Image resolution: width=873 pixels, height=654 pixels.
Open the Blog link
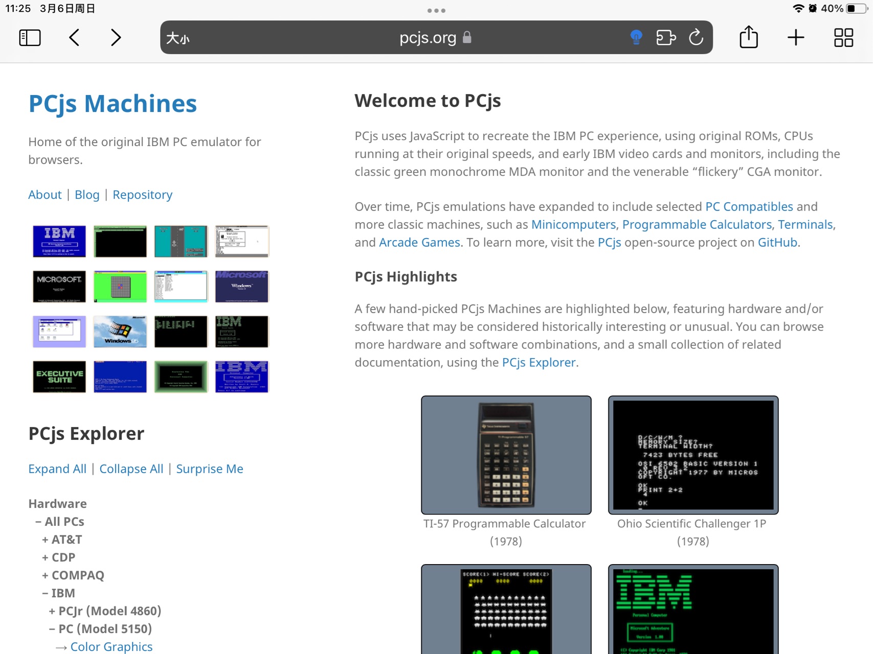click(87, 195)
